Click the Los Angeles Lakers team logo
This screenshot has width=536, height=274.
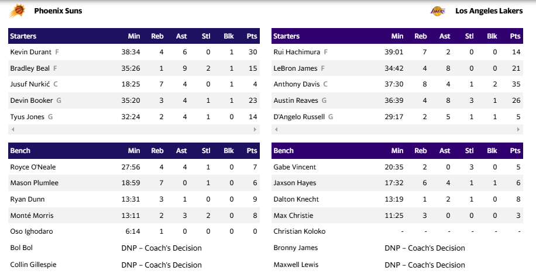[x=438, y=11]
